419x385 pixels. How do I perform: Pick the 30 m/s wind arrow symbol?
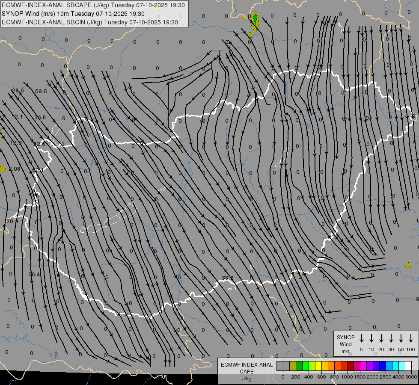[x=391, y=338]
